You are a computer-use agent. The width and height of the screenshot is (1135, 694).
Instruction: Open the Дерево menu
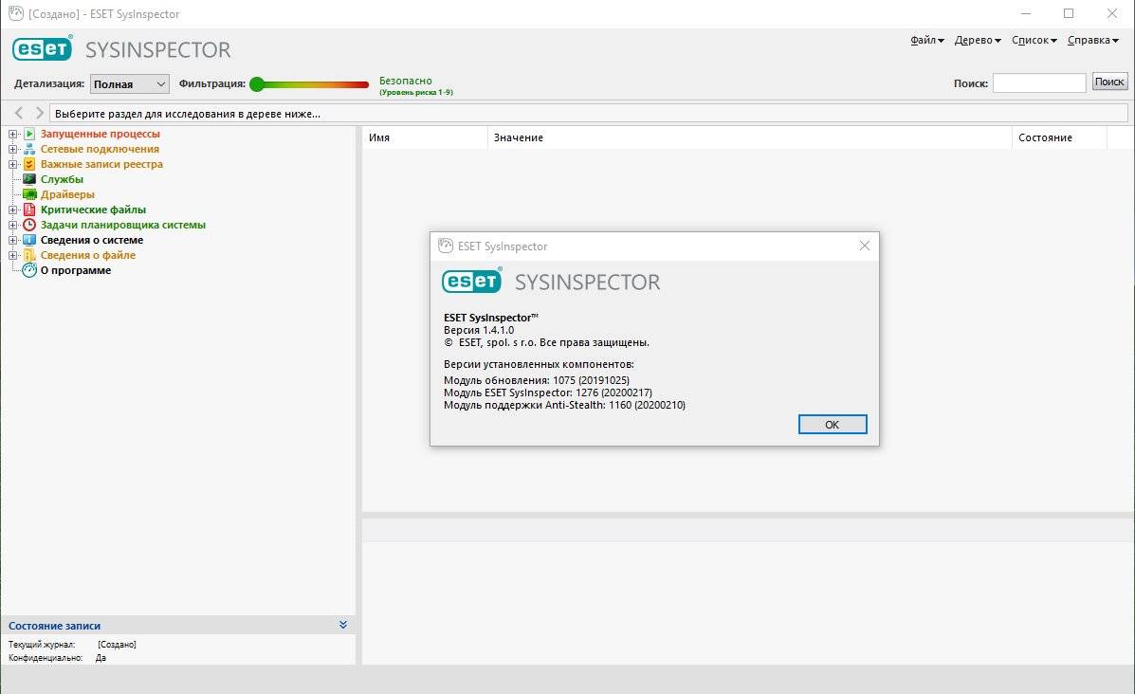[978, 41]
